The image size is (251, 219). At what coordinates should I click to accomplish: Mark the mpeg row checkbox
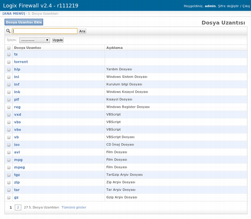pyautogui.click(x=9, y=168)
